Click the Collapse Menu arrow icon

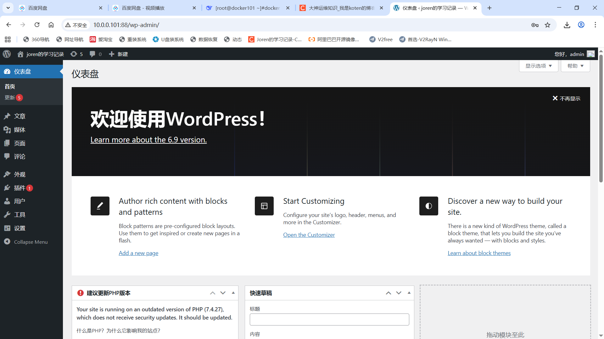point(7,242)
